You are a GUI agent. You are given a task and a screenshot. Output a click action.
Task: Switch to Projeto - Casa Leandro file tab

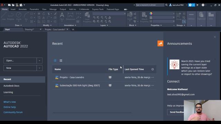pyautogui.click(x=55, y=30)
